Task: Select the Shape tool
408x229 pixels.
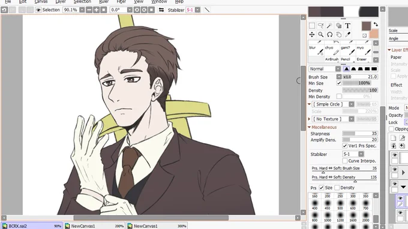Action: 338,25
